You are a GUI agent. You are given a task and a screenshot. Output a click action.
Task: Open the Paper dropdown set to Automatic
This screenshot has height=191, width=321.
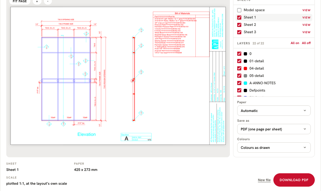274,111
